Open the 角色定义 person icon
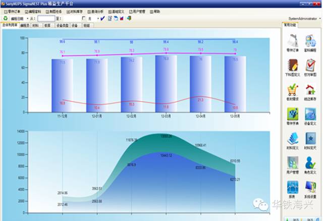 [310, 163]
